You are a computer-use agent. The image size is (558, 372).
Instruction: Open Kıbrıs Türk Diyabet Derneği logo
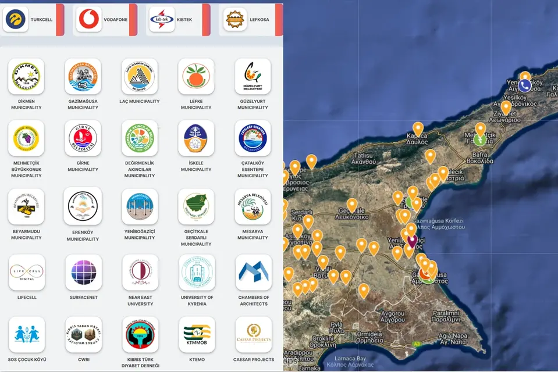coord(140,335)
